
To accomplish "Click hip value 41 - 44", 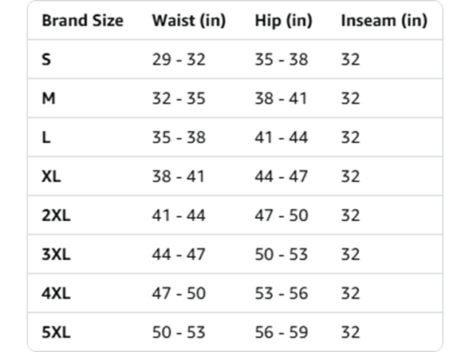I will [281, 137].
